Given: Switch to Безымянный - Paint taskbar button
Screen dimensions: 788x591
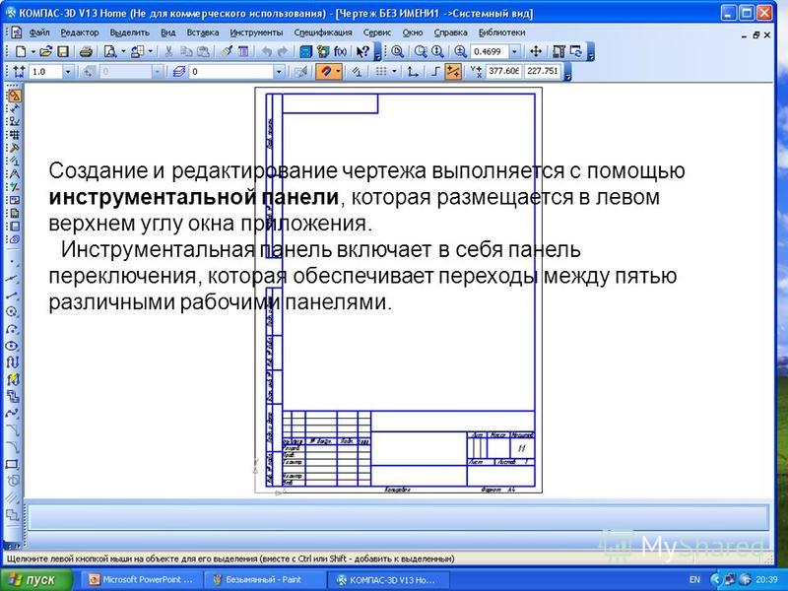Looking at the screenshot, I should [264, 579].
